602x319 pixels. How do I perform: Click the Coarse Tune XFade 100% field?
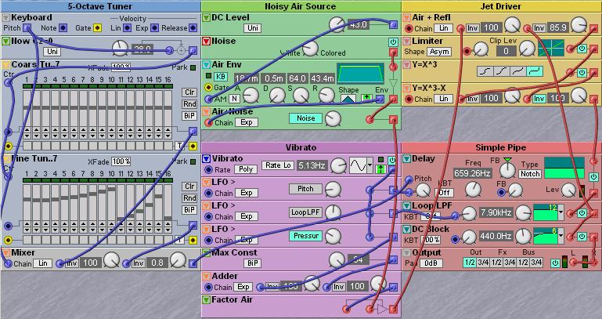tap(121, 67)
